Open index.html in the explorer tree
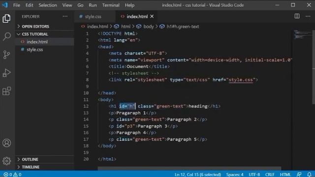The height and width of the screenshot is (177, 315). click(45, 42)
